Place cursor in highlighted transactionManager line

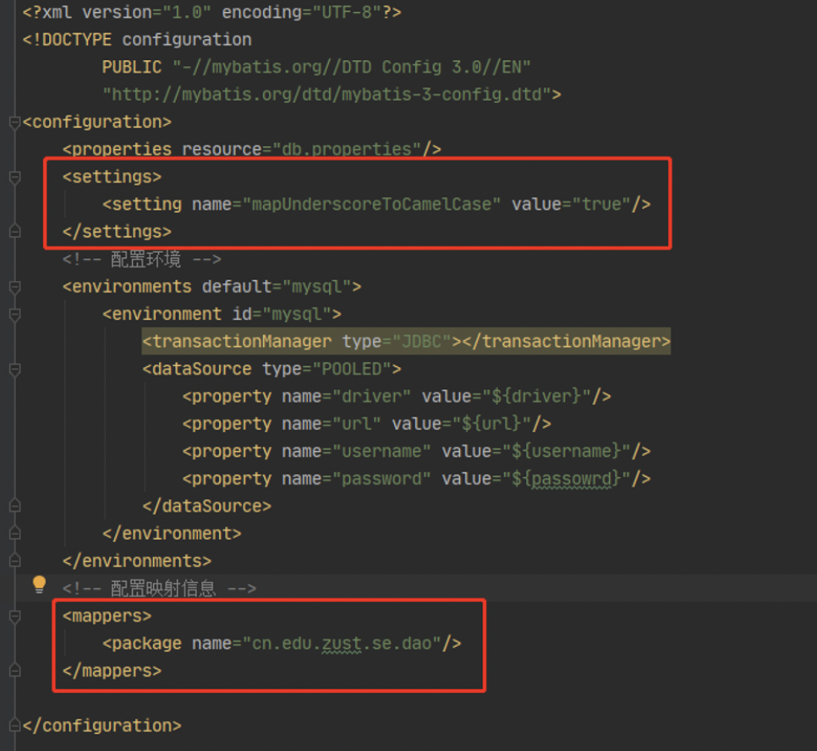(406, 342)
